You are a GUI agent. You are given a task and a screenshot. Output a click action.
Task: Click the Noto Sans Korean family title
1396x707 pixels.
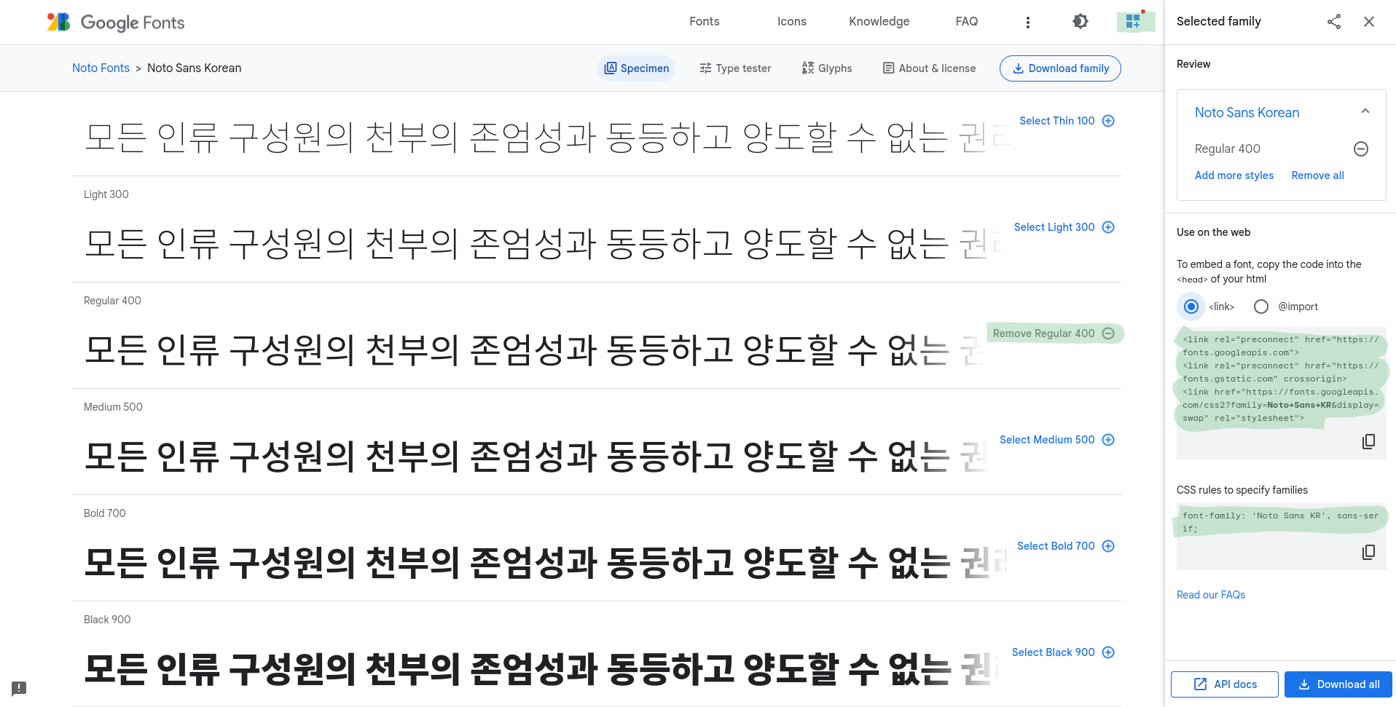pos(1247,112)
